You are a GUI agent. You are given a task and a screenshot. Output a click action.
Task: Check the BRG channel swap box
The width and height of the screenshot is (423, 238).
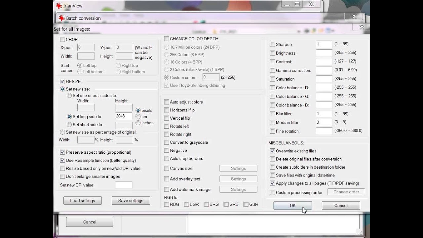click(206, 204)
